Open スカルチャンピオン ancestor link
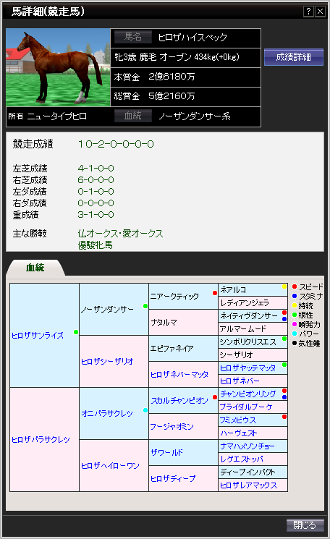The image size is (330, 539). 179,401
